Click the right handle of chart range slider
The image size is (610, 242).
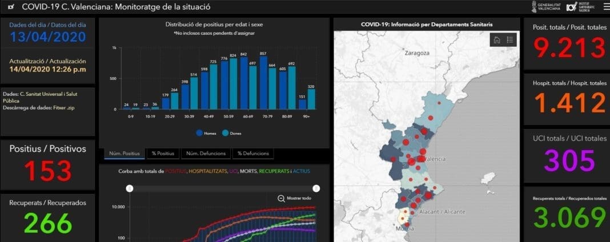pos(316,188)
